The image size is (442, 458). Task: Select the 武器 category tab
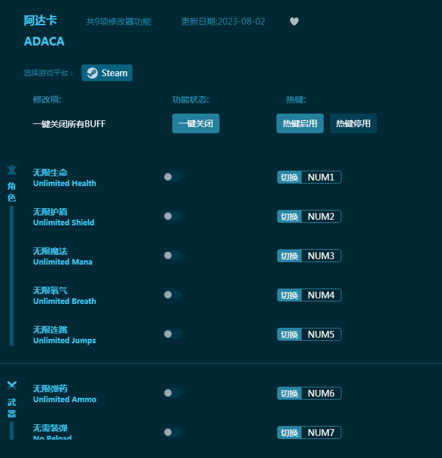coord(12,408)
